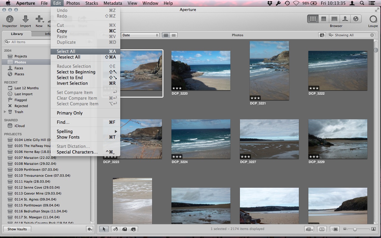Click the vault action gear button
This screenshot has height=238, width=381.
coord(90,229)
